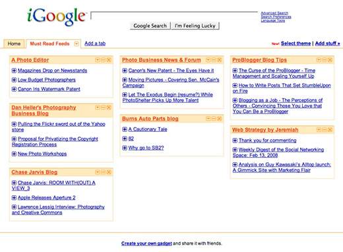Expand the Low Budget Photographers plus icon
The height and width of the screenshot is (252, 343).
click(x=14, y=80)
